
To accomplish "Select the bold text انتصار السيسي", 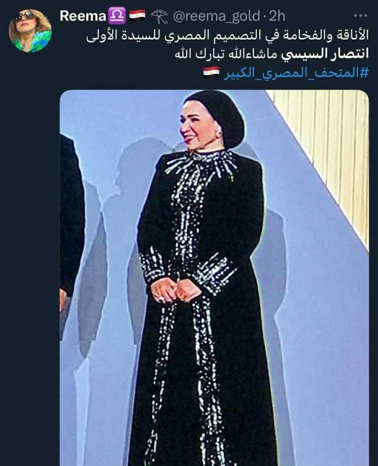I will coord(325,54).
